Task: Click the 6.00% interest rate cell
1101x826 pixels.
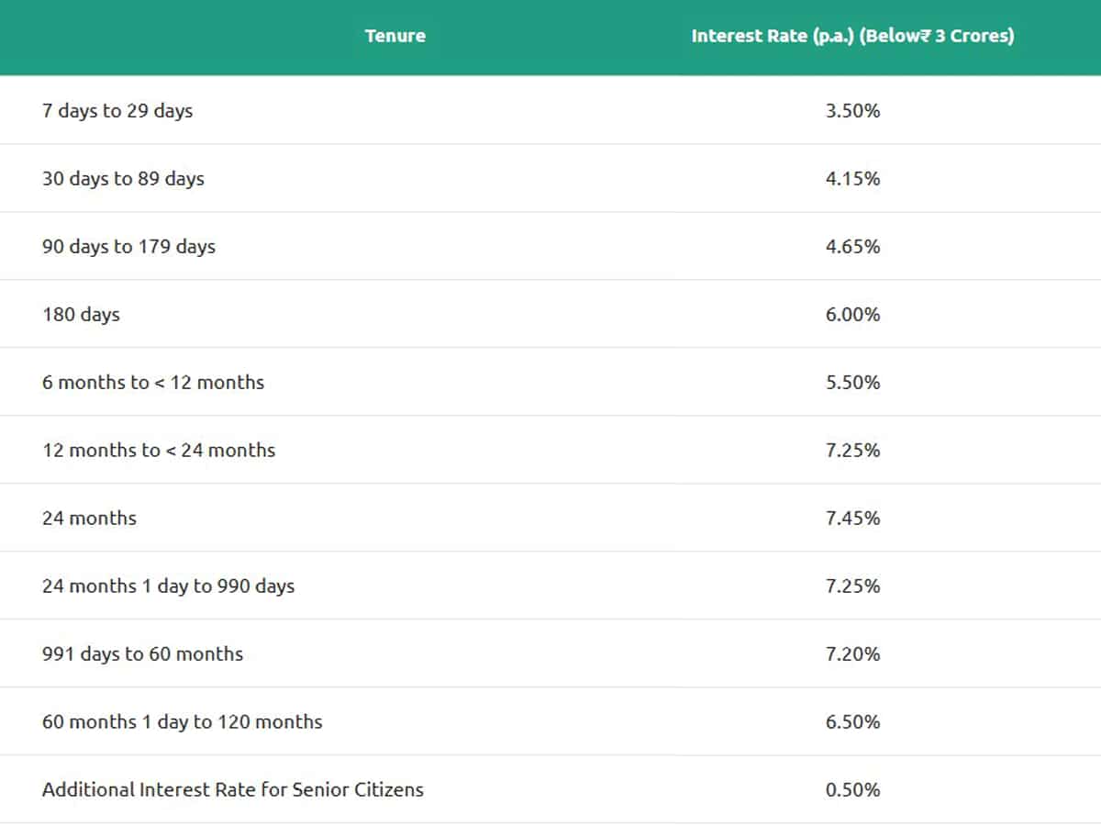Action: (x=852, y=314)
